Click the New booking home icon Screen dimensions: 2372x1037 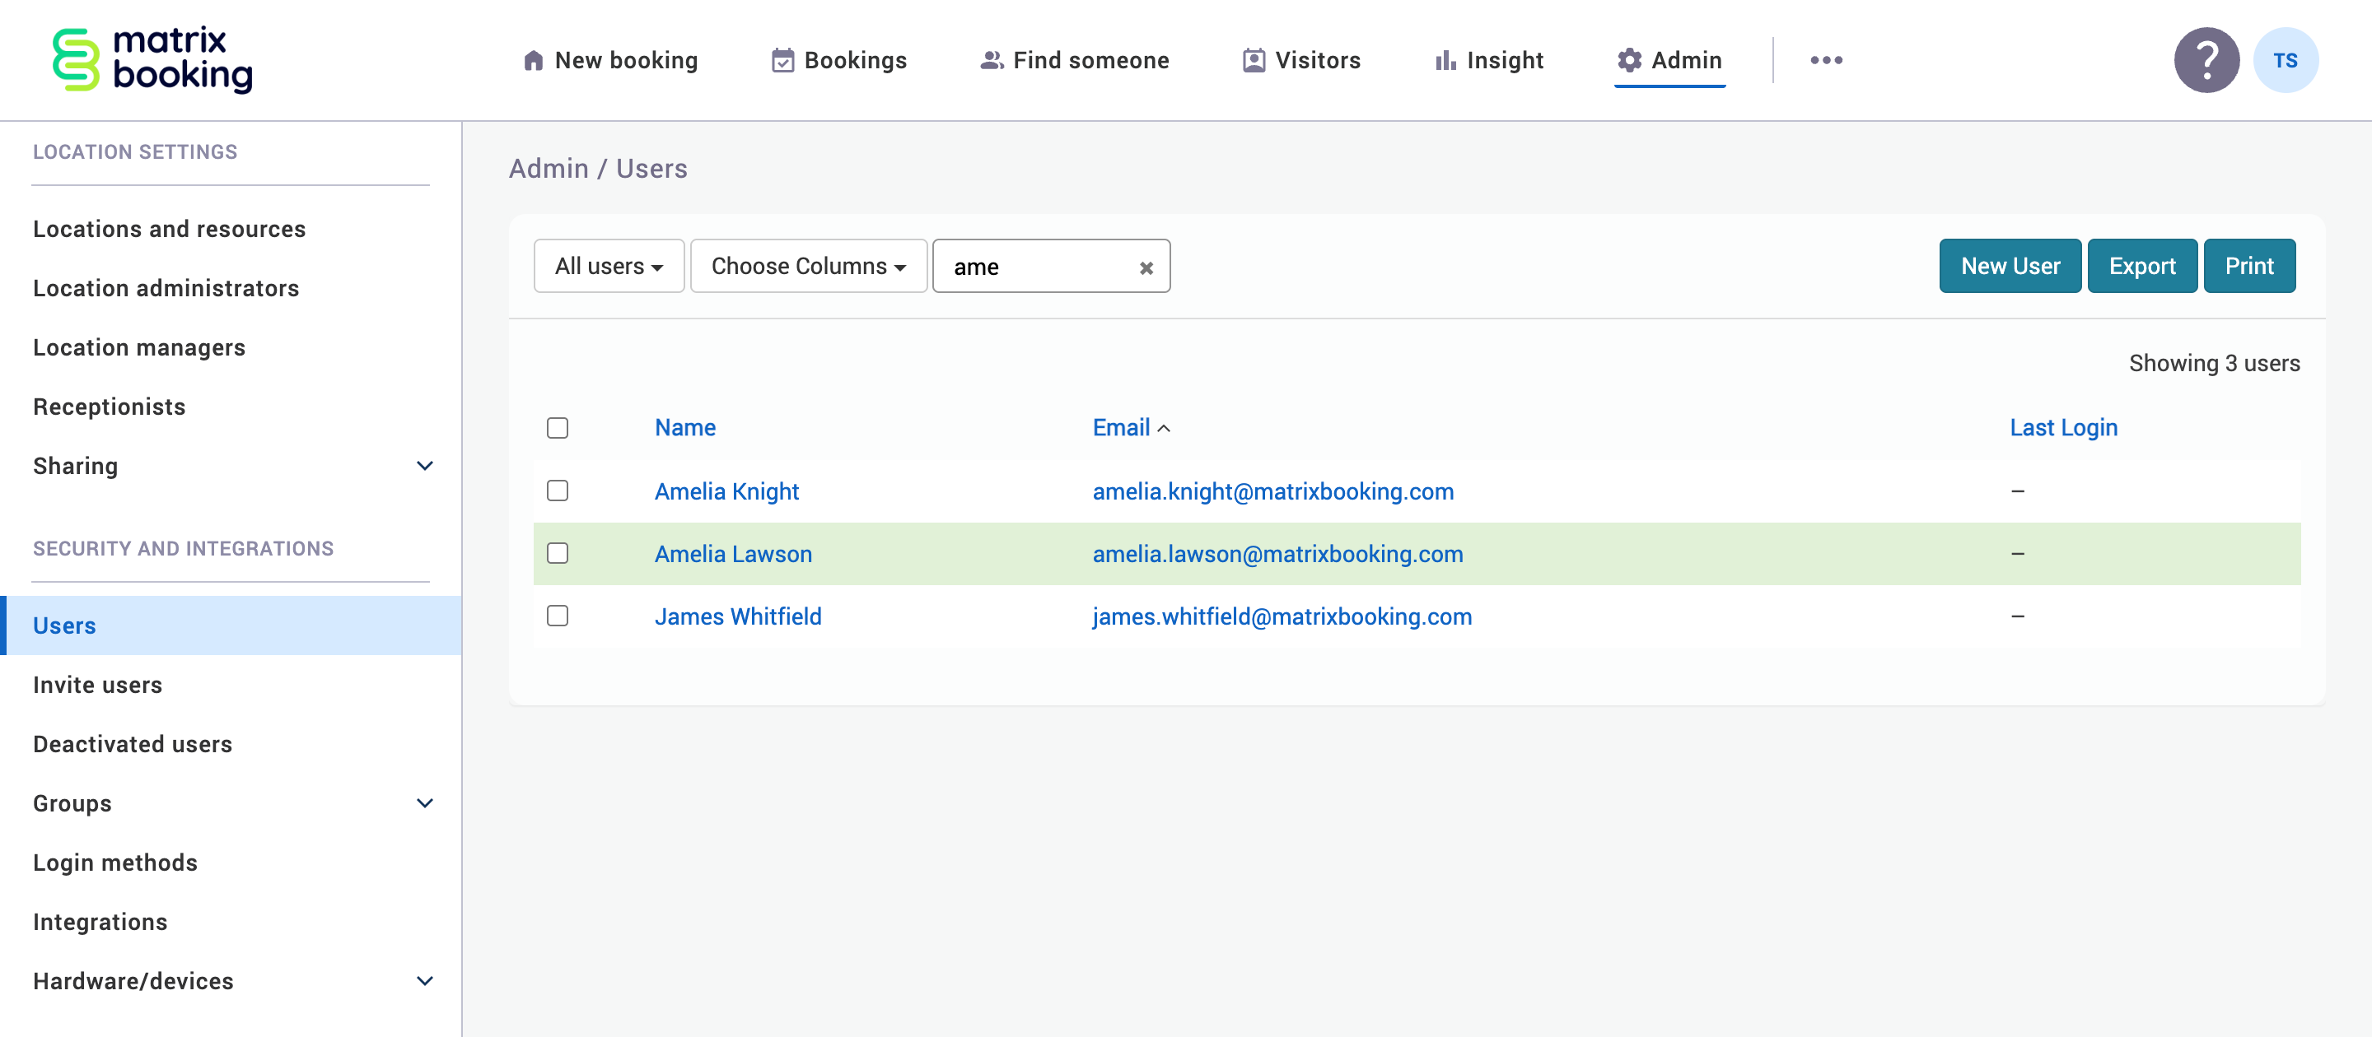point(534,59)
